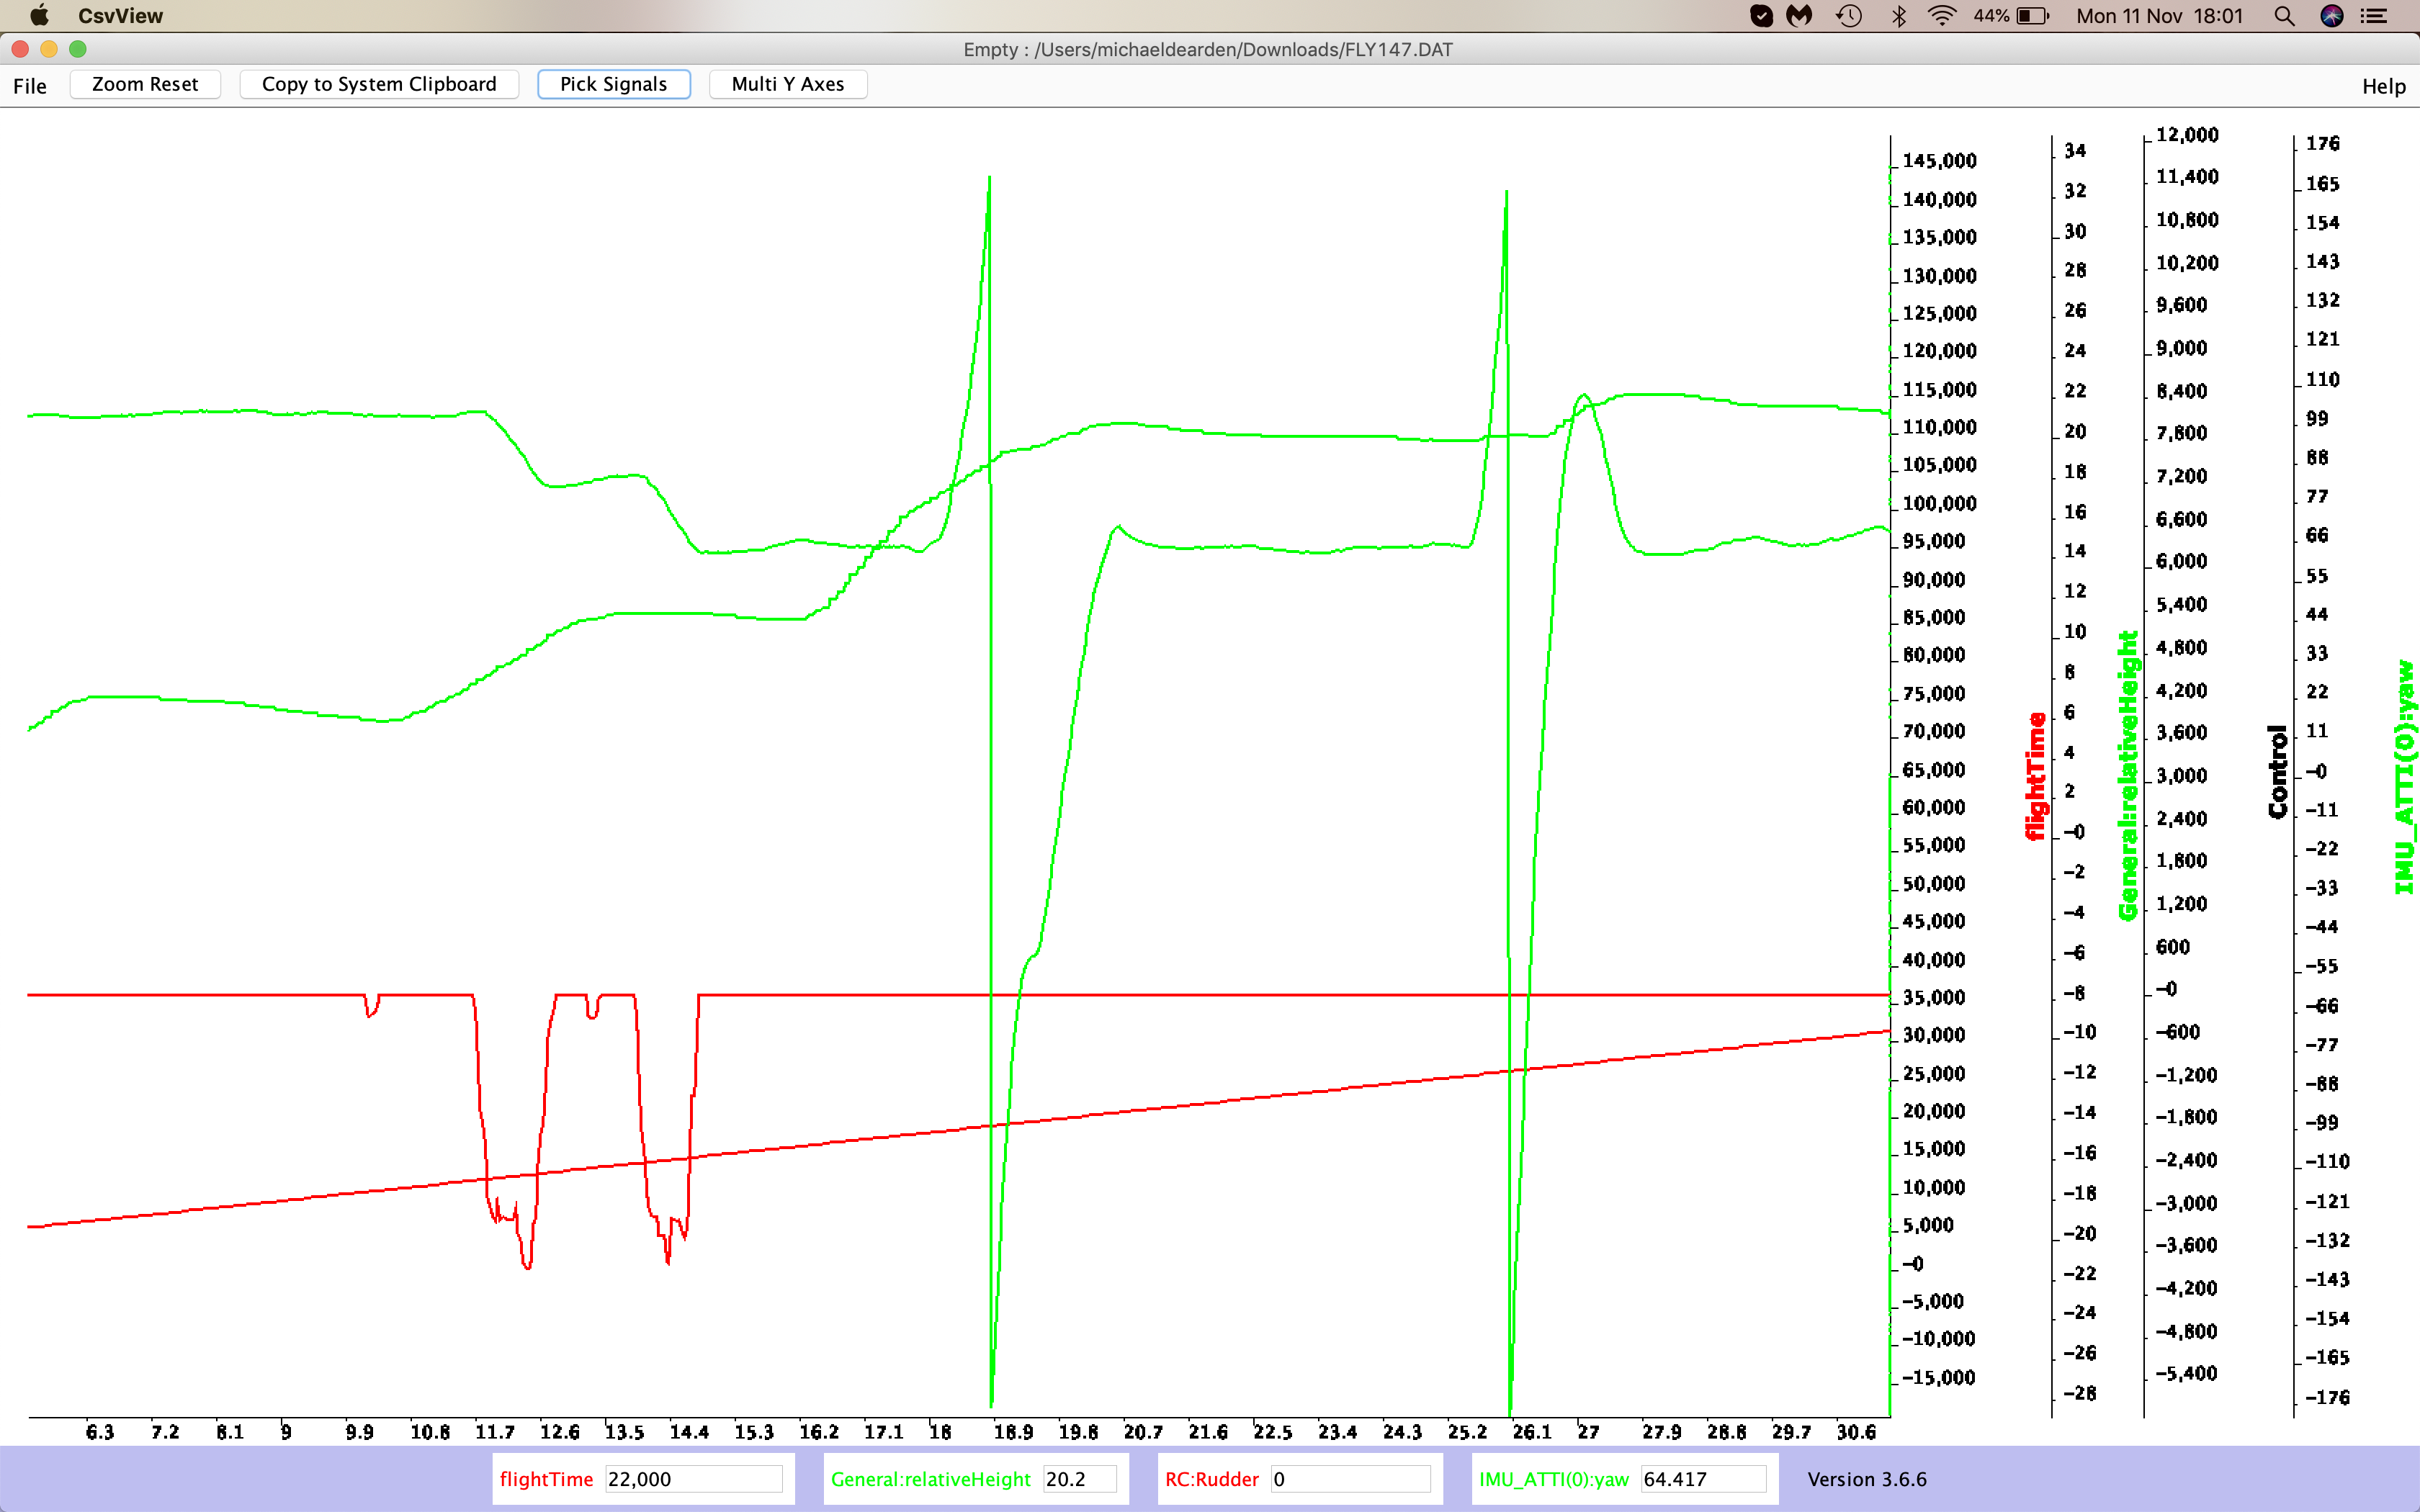This screenshot has height=1512, width=2420.
Task: Click the 34 tick on relativeHeight axis
Action: tap(2075, 151)
